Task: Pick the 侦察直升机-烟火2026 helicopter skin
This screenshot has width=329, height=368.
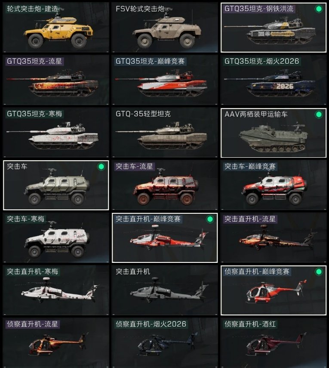Action: click(x=165, y=343)
